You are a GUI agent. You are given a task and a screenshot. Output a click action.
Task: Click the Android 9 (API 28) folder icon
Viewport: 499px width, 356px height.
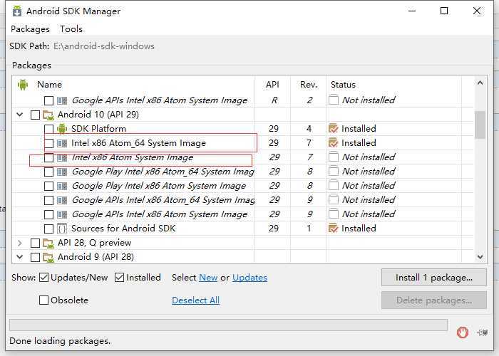48,257
